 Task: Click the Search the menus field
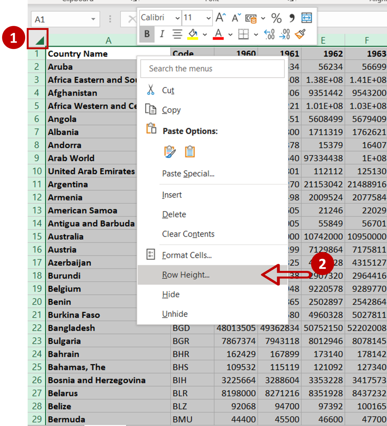[212, 69]
